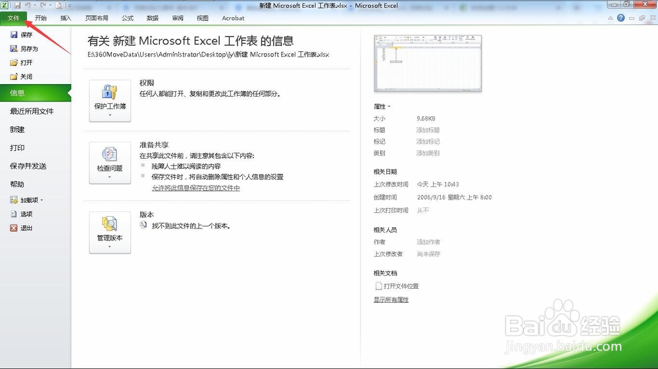Open the 检查问题 (Check for Issues) button
Viewport: 658px width, 369px height.
click(x=110, y=163)
